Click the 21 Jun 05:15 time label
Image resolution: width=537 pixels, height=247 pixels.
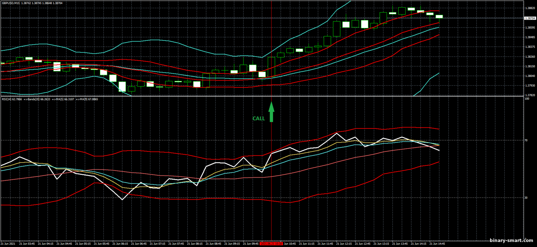click(x=83, y=244)
